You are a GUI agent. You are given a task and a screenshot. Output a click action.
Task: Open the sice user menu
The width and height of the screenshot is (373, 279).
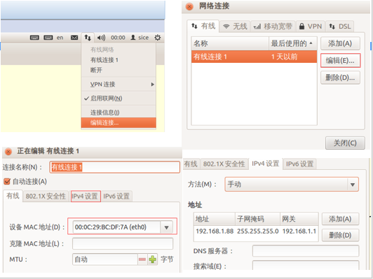pos(140,38)
